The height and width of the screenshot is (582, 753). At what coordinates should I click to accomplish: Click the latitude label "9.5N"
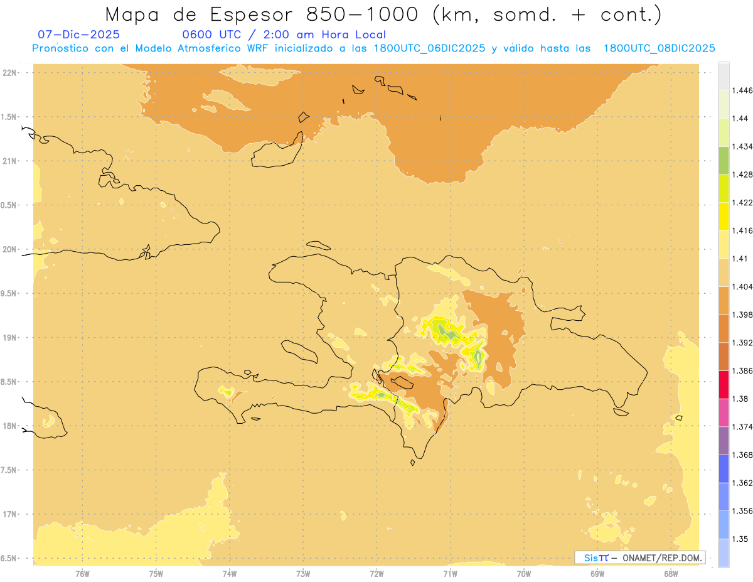(9, 293)
